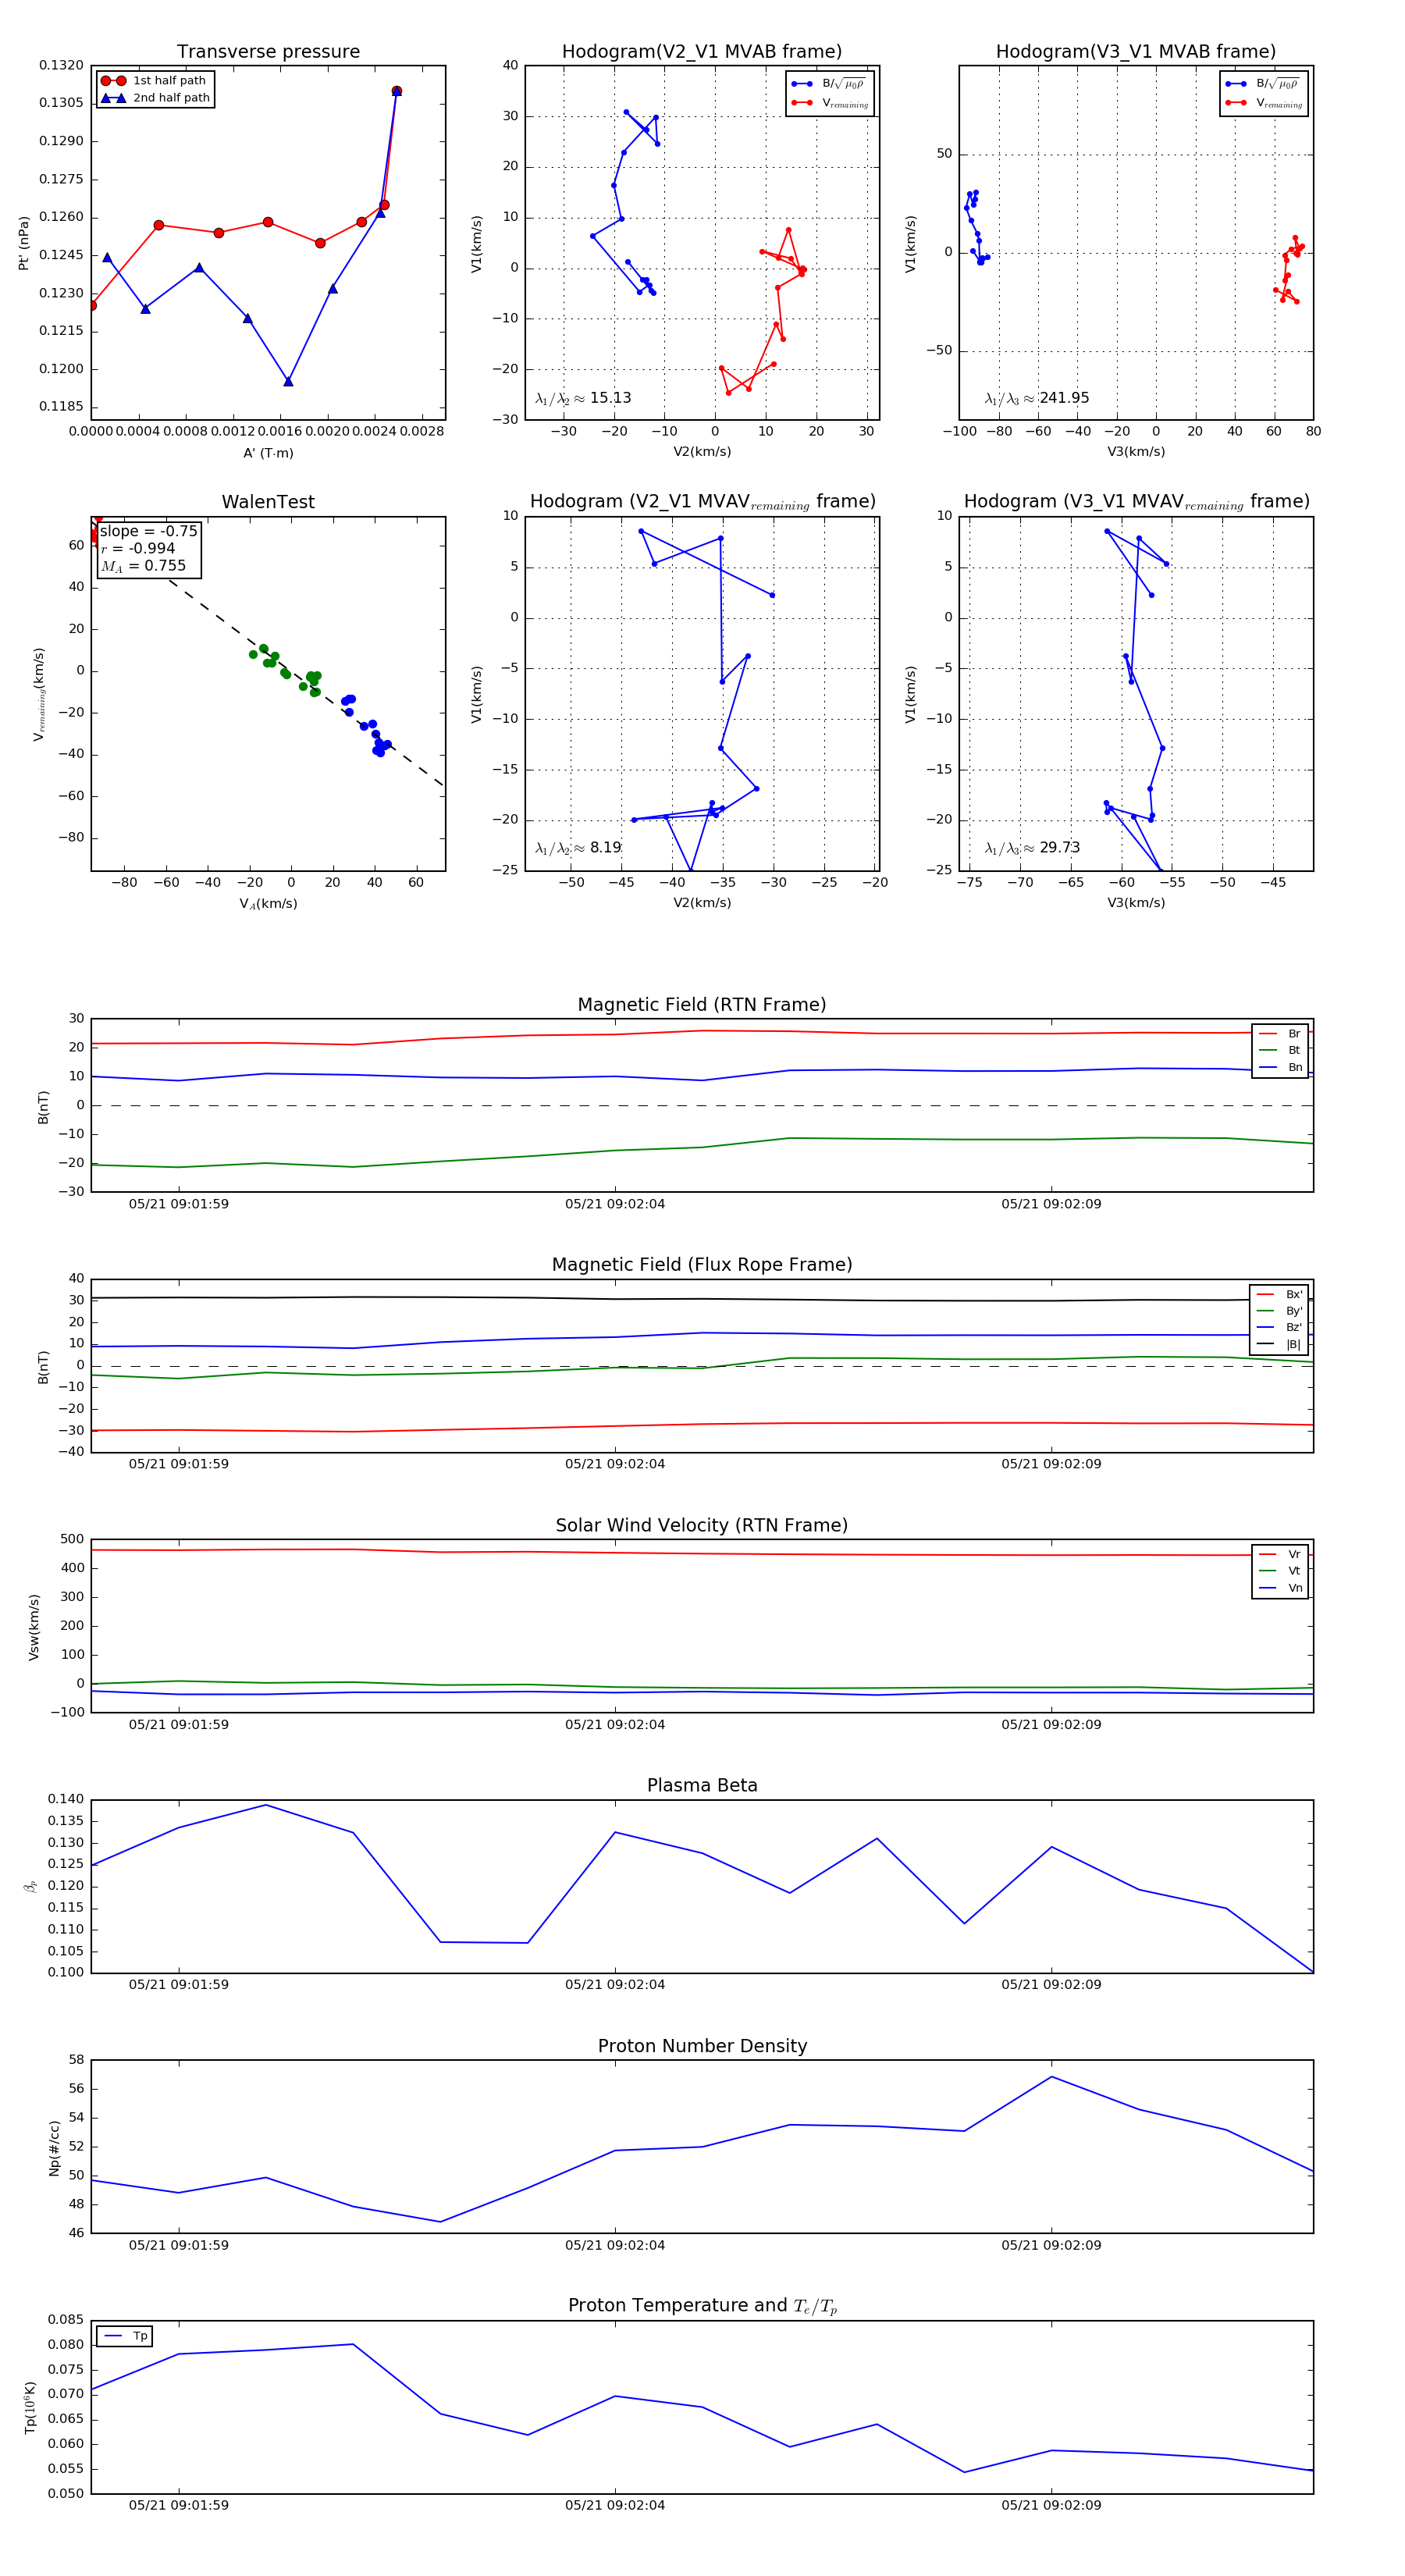
Task: Select V_remaining legend entry in V2_V1 MVAB hodogram
Action: point(830,103)
